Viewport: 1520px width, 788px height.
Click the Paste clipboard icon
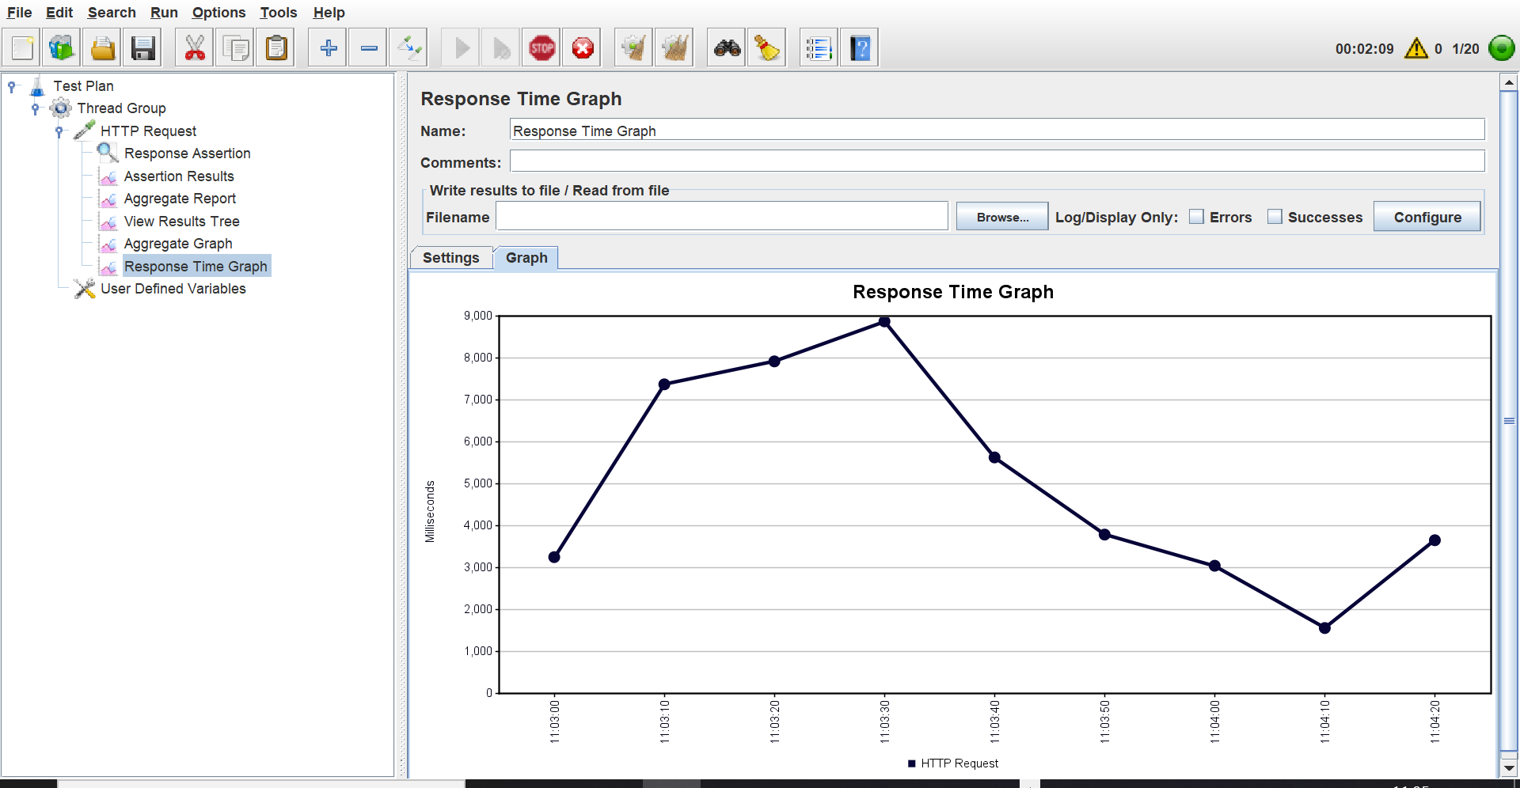tap(276, 48)
